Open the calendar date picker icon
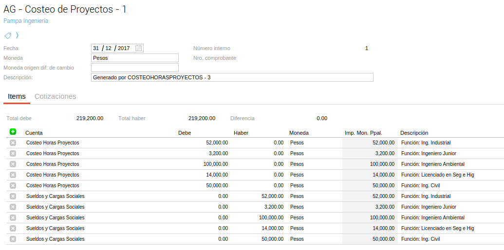Viewport: 504px width, 250px height. point(138,48)
